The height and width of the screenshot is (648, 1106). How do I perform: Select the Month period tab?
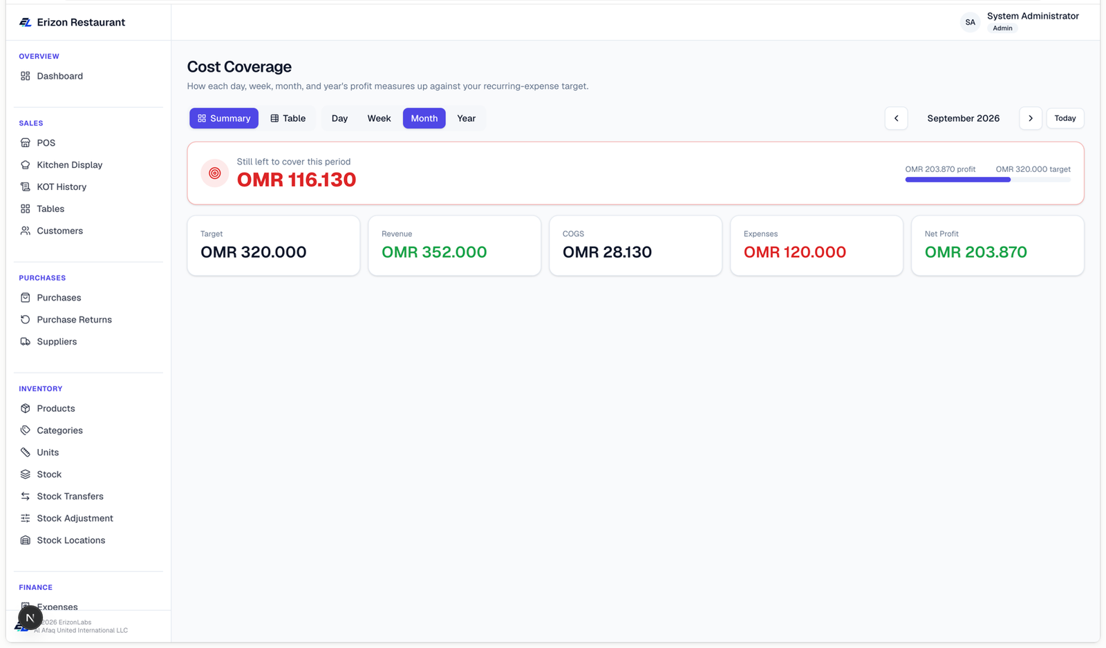pos(424,118)
